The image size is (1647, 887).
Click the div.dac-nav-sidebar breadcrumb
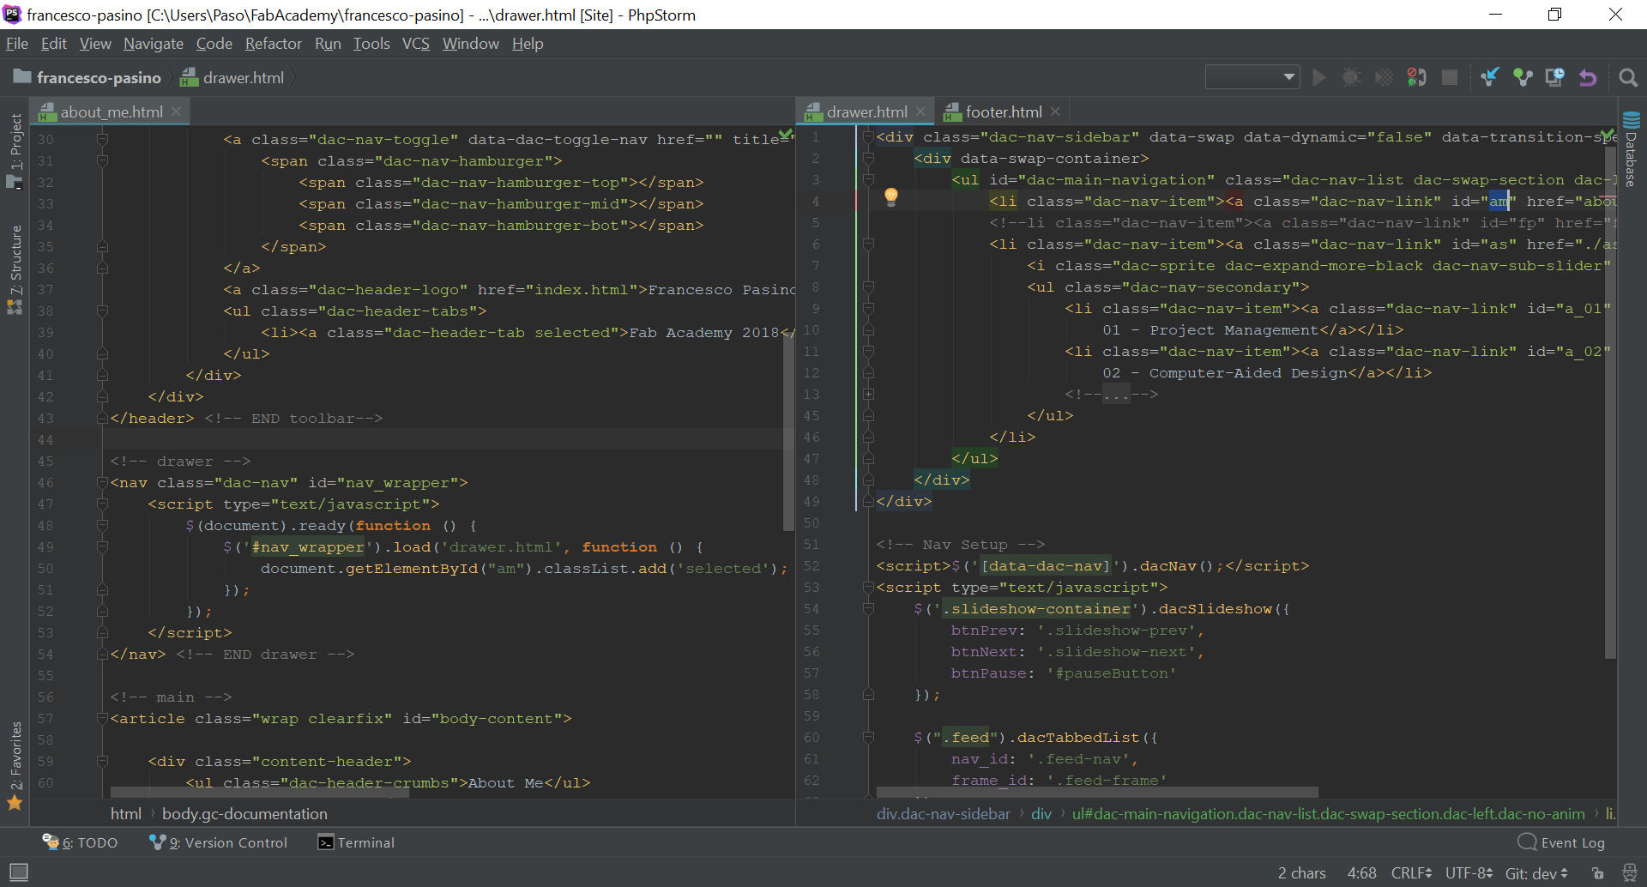click(x=944, y=814)
